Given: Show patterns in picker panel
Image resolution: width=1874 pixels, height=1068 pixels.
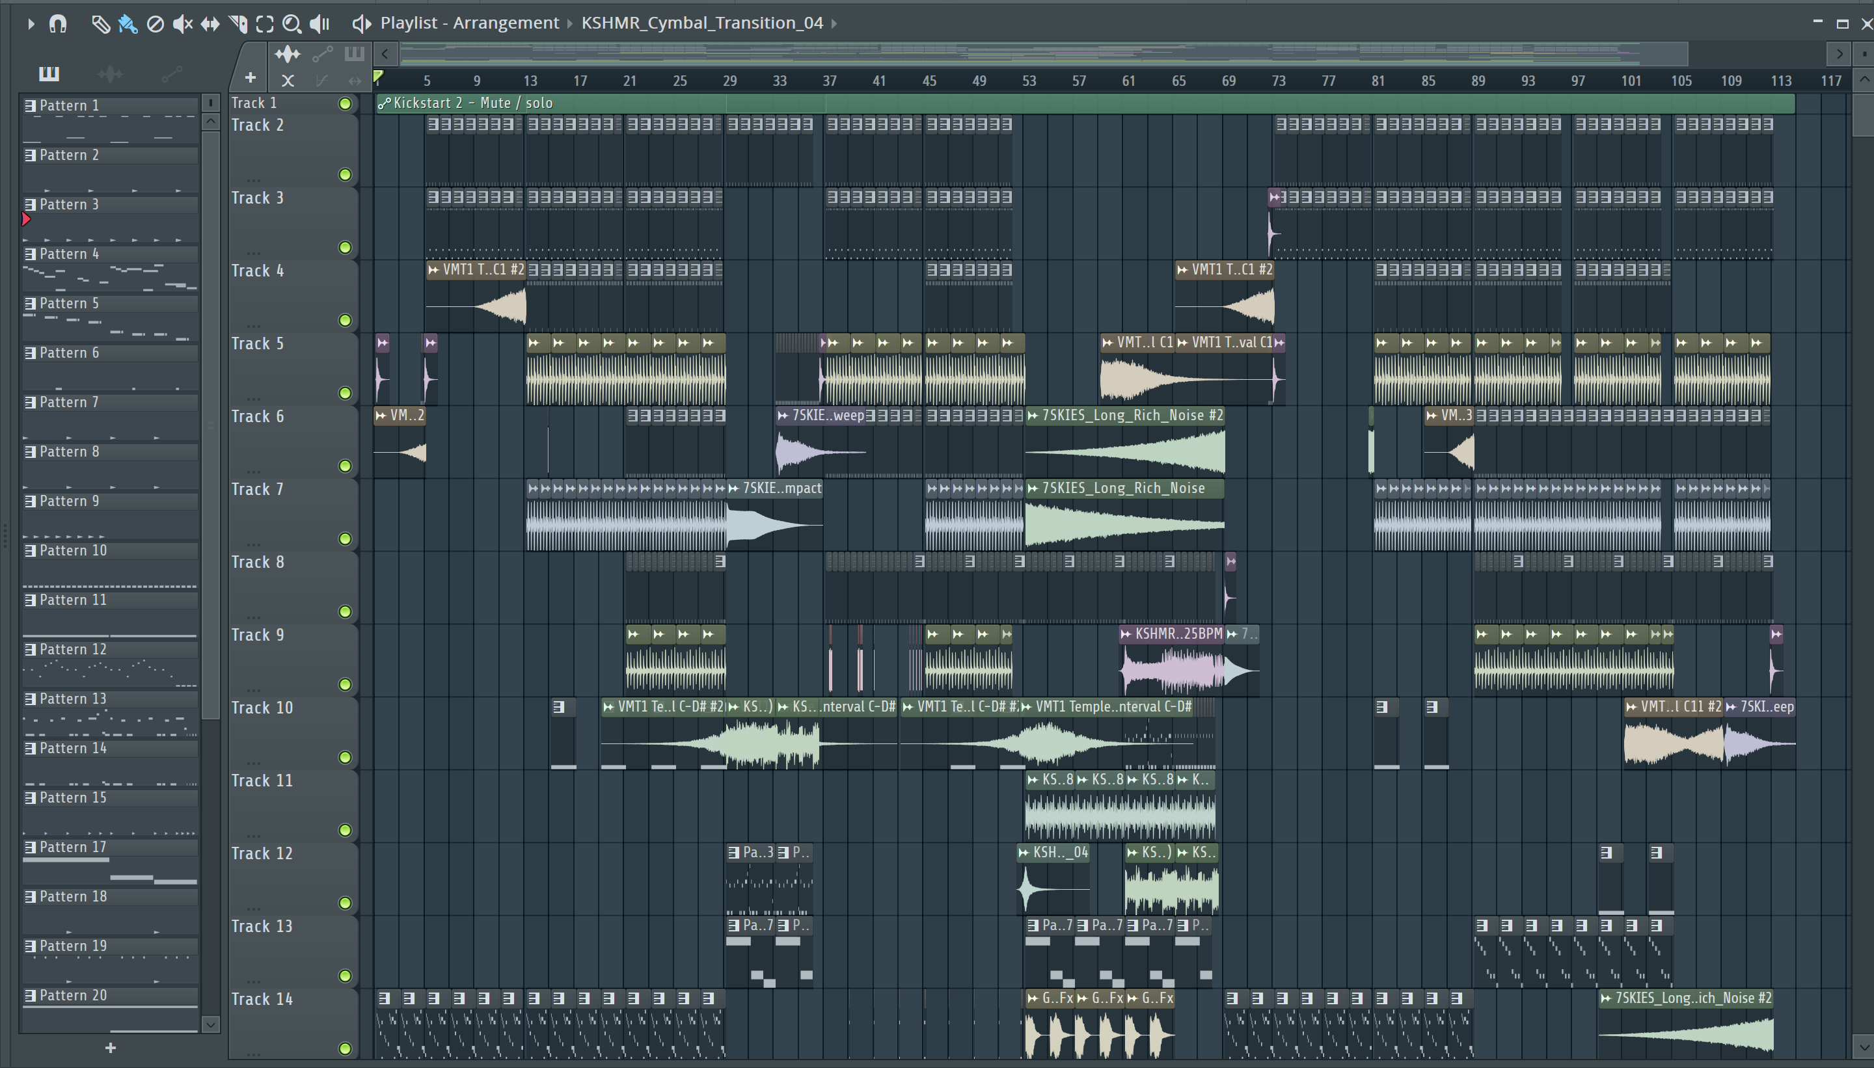Looking at the screenshot, I should pyautogui.click(x=49, y=73).
